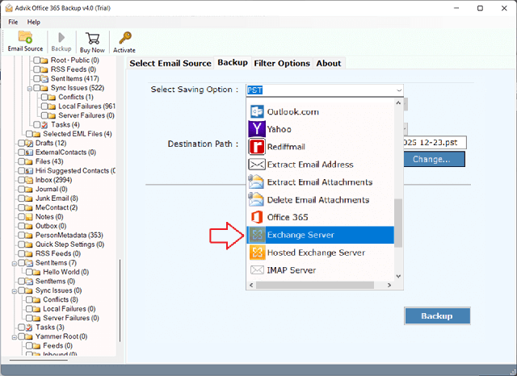Click the dropdown list scroll-right arrow
Image resolution: width=517 pixels, height=376 pixels.
[389, 285]
